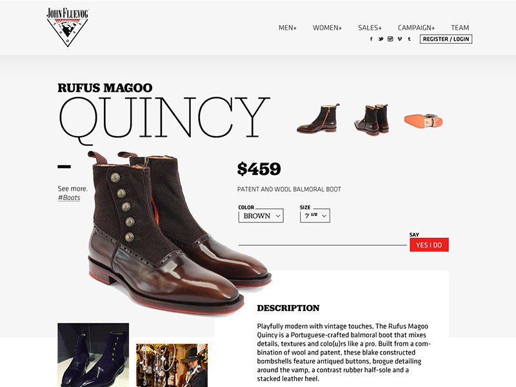
Task: Open the MEN+ menu
Action: [x=288, y=28]
